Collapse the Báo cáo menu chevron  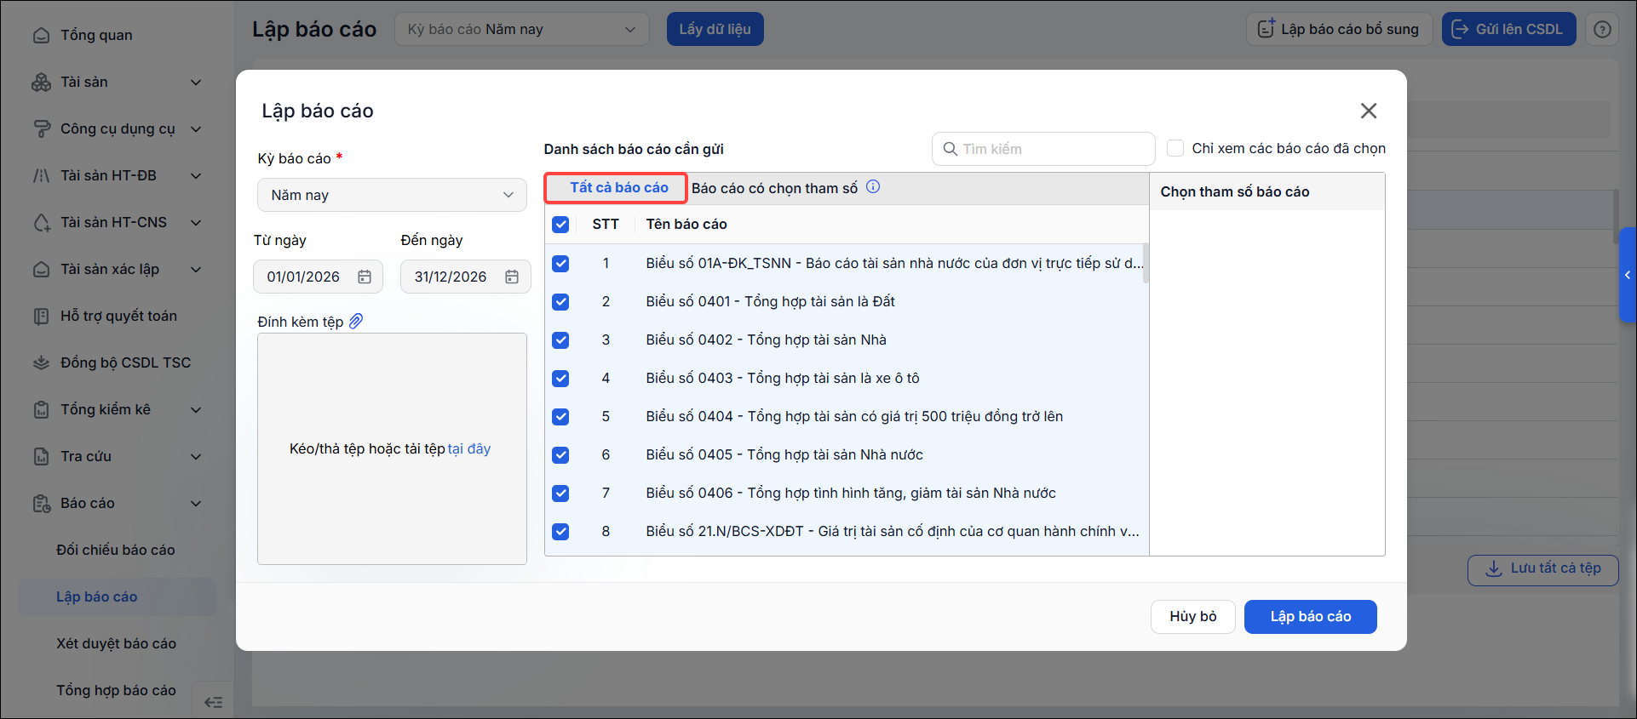coord(196,504)
